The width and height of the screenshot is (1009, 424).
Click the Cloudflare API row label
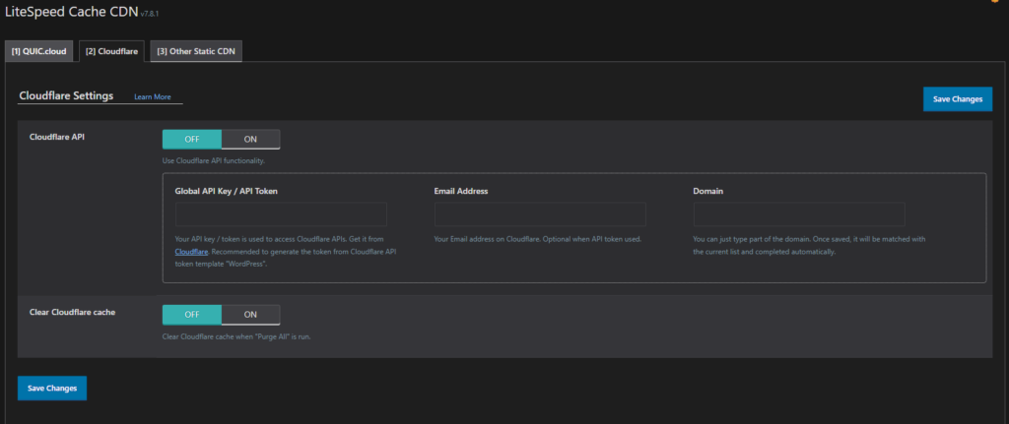pos(57,136)
